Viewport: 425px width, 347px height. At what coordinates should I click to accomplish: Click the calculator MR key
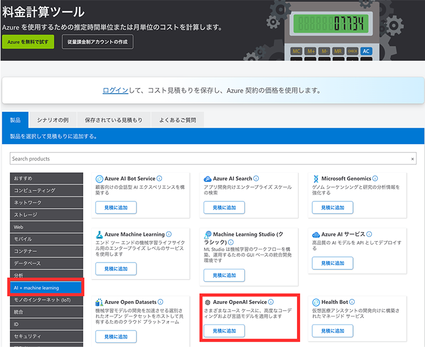point(338,51)
